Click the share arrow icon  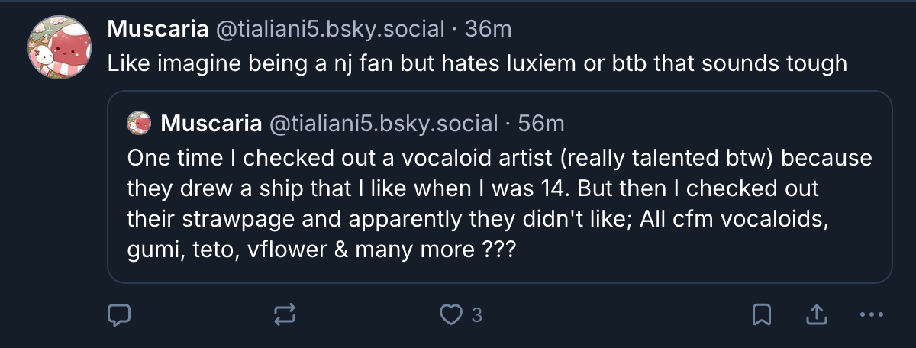(816, 314)
